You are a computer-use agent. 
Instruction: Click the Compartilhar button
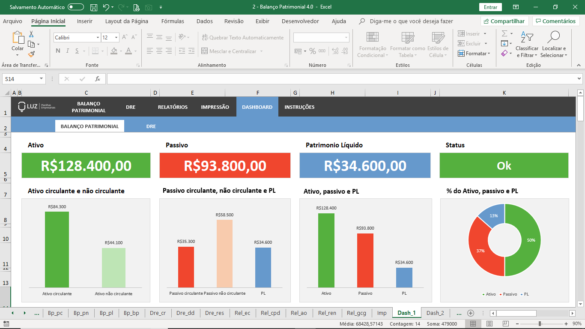click(x=504, y=21)
